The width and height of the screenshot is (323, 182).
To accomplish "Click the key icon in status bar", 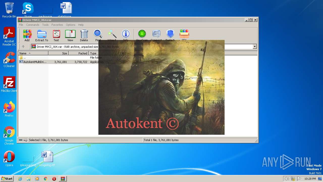I will pos(25,140).
